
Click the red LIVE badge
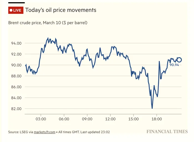pos(15,10)
